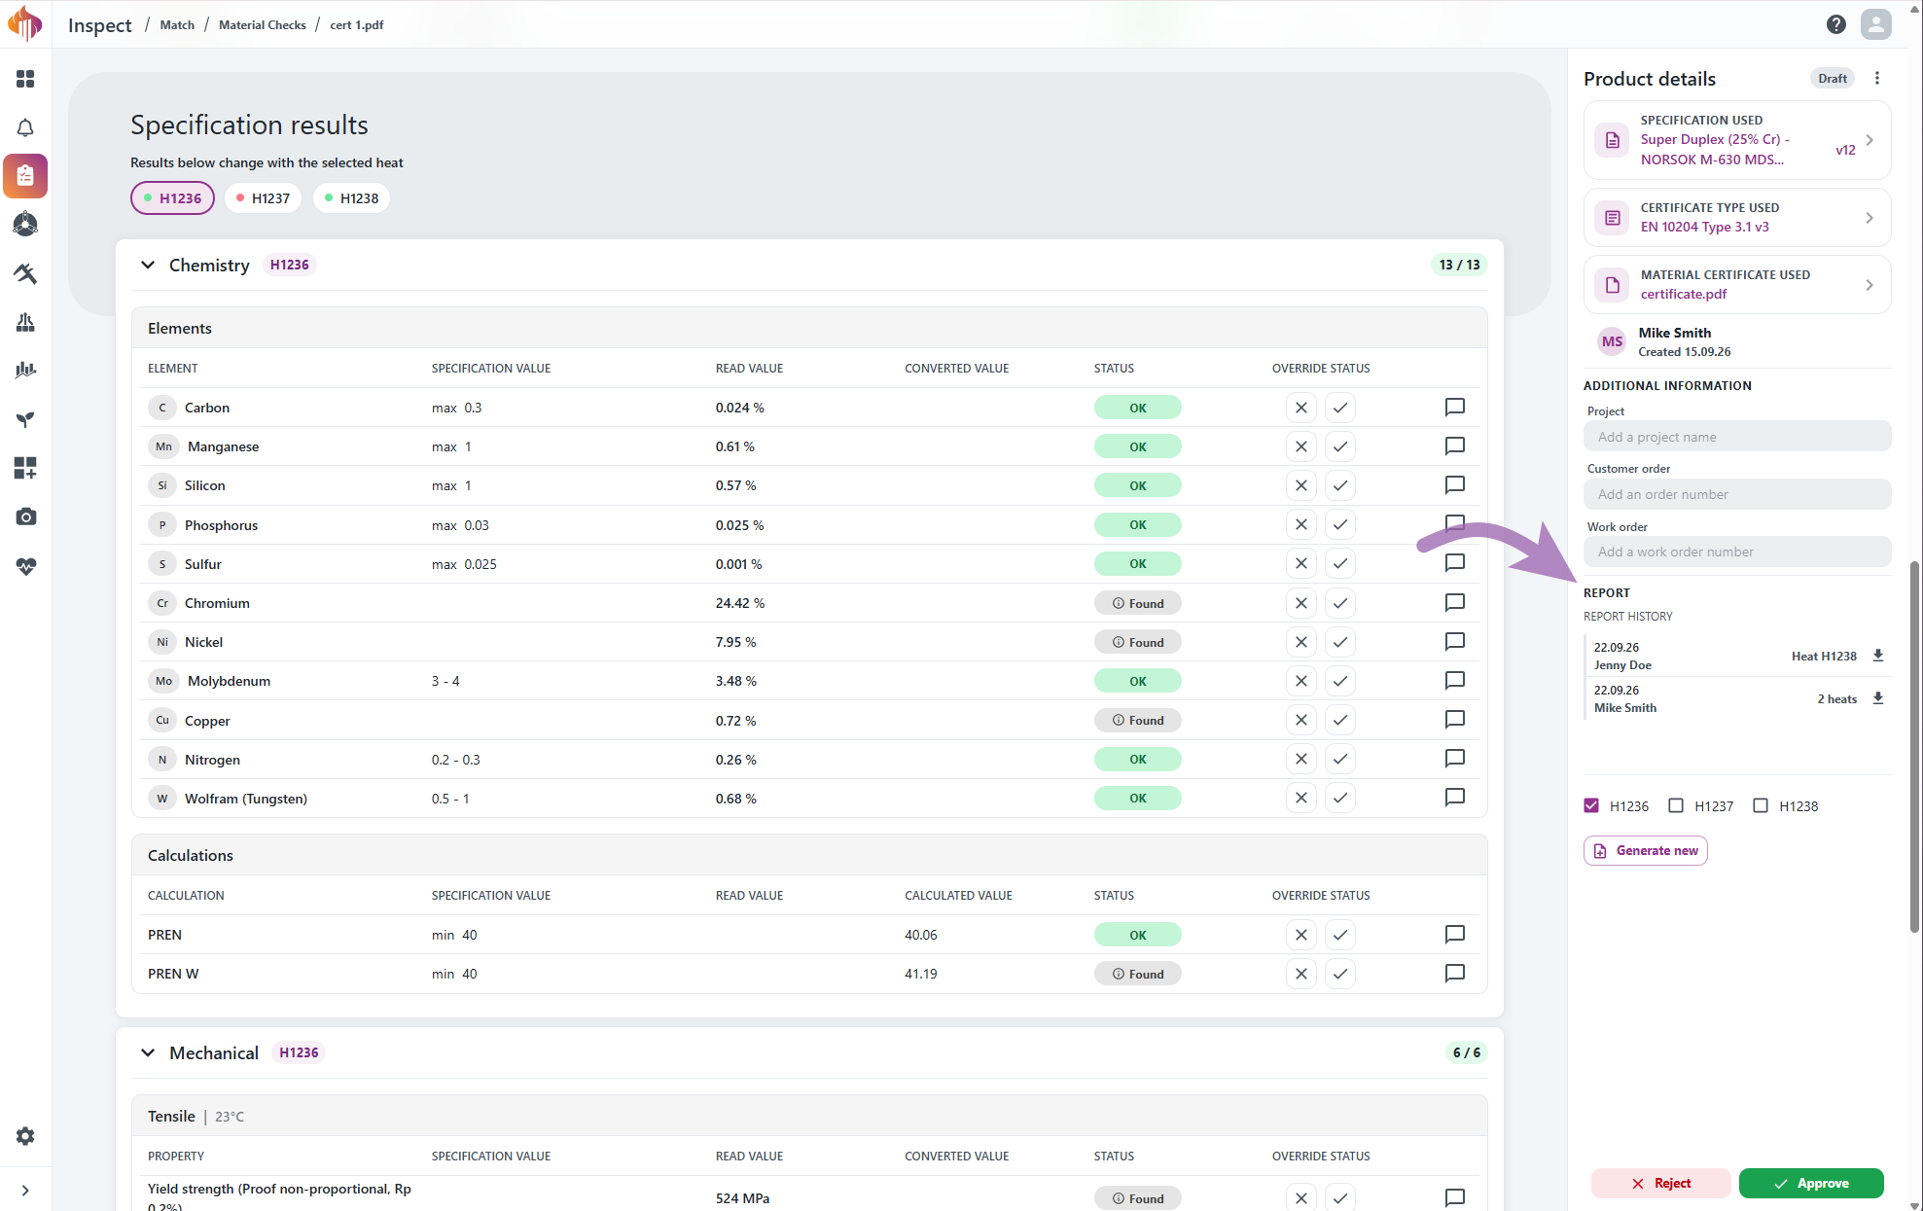Approve the certificate
Image resolution: width=1923 pixels, height=1211 pixels.
(1811, 1183)
